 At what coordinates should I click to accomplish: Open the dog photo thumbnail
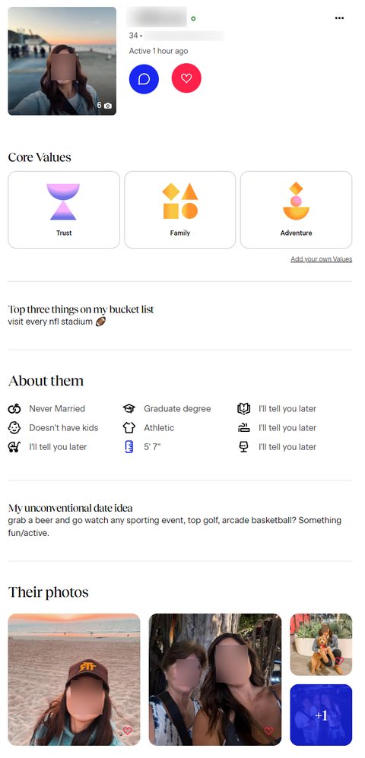321,645
